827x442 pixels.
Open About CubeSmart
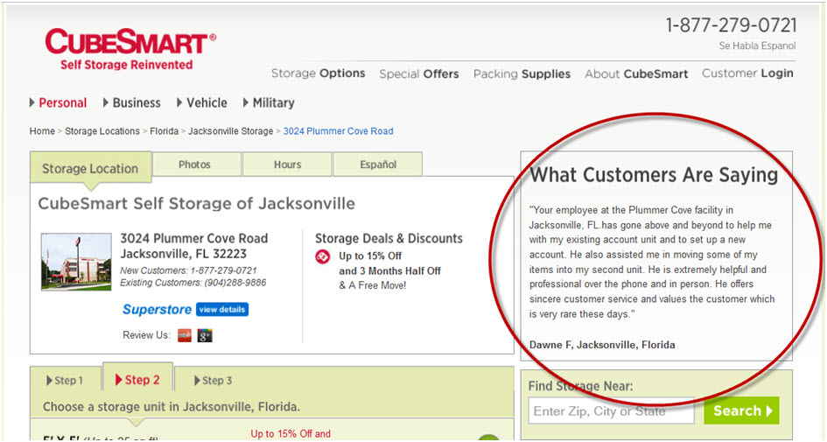tap(636, 74)
